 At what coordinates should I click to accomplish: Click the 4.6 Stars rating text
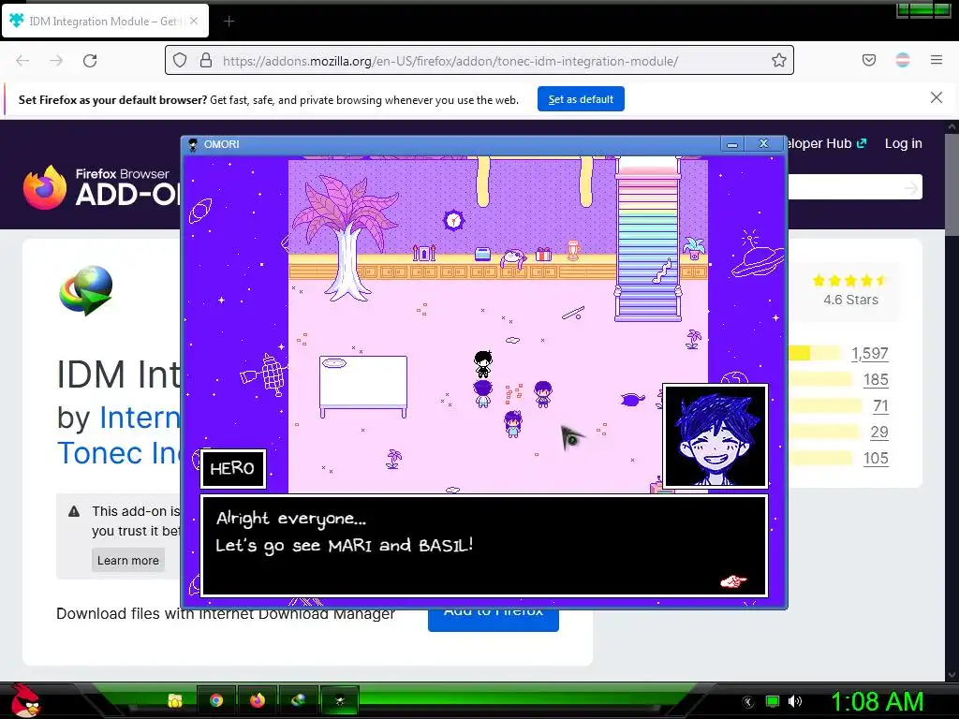[x=850, y=300]
